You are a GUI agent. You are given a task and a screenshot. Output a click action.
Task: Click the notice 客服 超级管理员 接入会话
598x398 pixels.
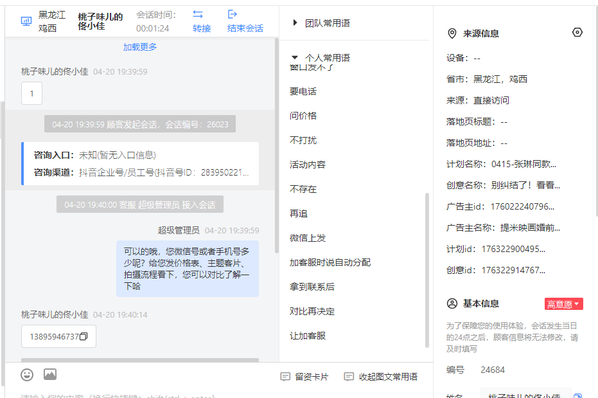point(140,204)
